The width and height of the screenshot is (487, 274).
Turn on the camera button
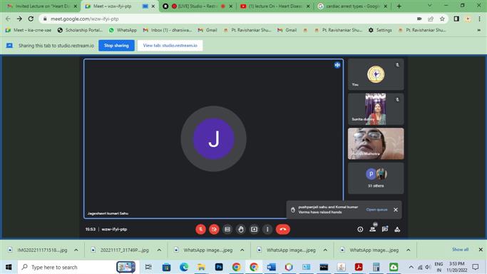pos(214,229)
